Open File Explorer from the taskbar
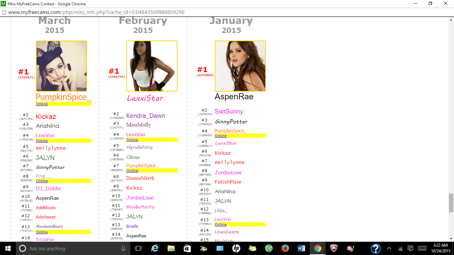The image size is (454, 255). [x=171, y=248]
